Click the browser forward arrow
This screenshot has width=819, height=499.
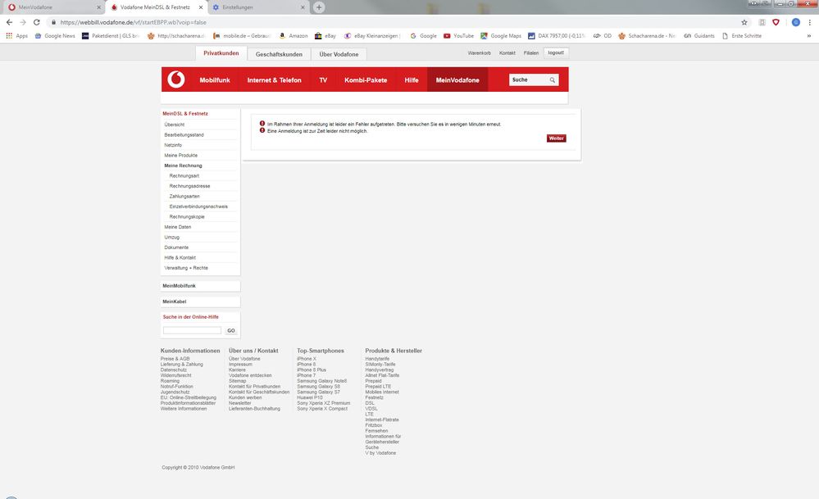coord(22,22)
